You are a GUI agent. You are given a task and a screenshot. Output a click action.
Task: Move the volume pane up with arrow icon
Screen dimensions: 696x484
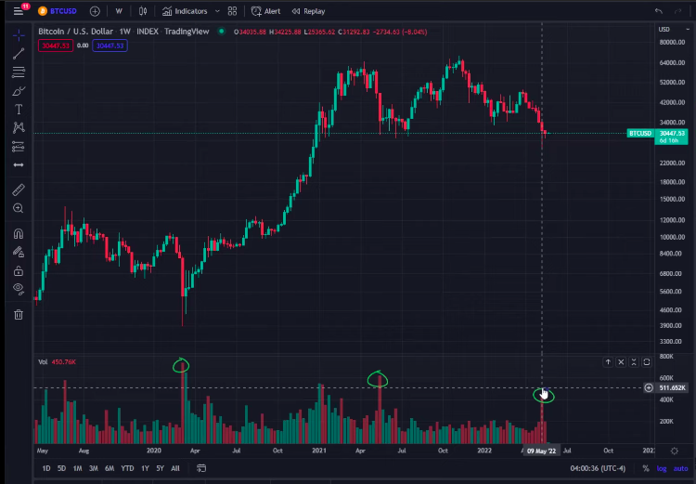(608, 362)
